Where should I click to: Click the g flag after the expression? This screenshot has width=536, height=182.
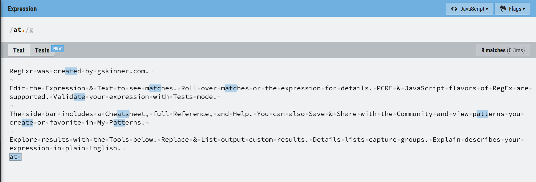click(31, 30)
